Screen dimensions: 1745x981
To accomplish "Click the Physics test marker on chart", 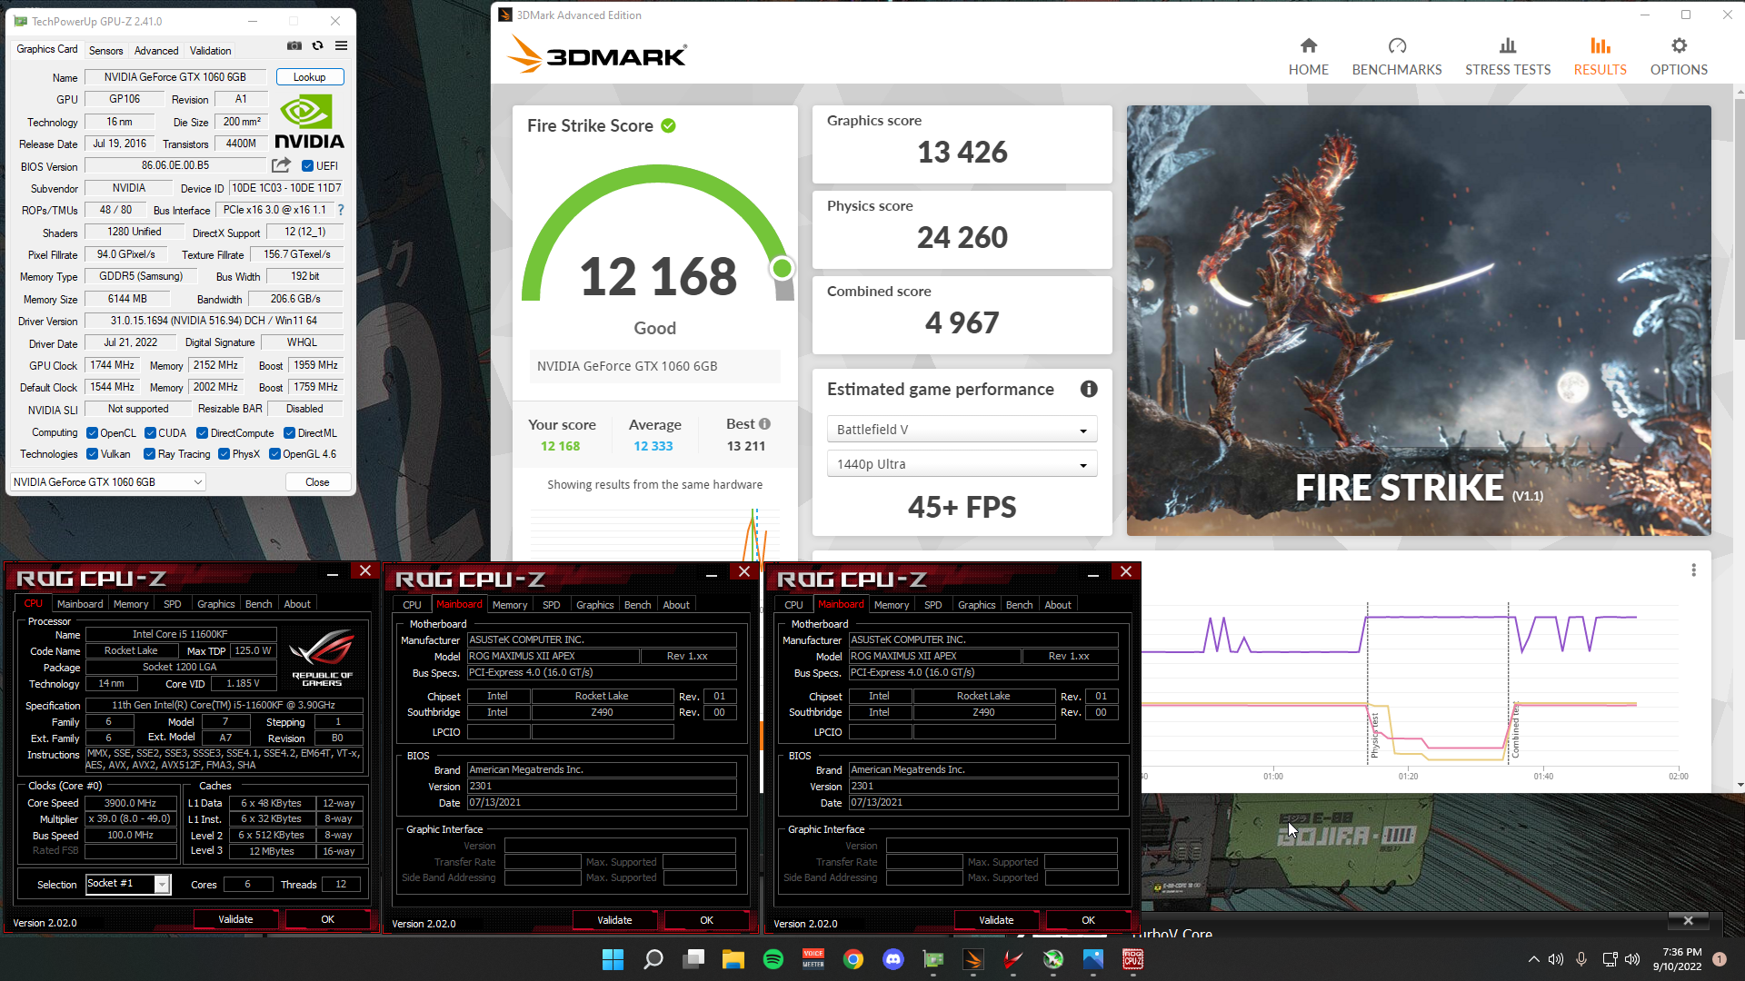I will (1374, 736).
